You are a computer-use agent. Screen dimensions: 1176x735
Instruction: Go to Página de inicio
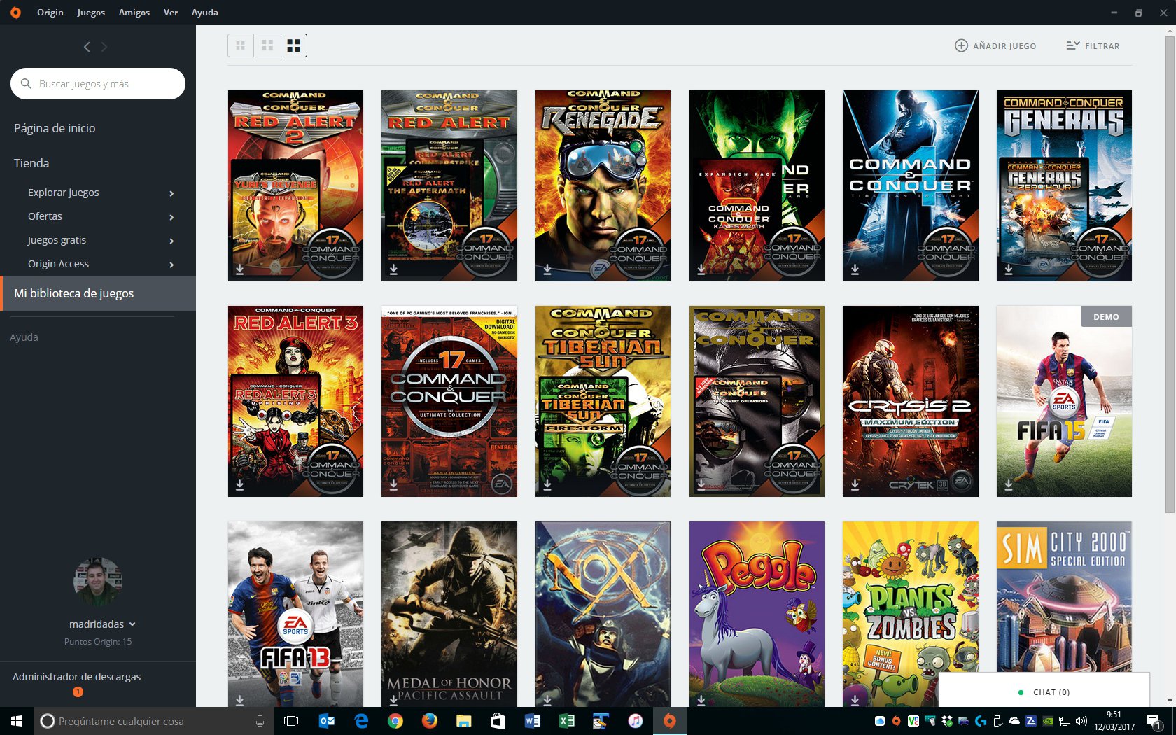(55, 128)
